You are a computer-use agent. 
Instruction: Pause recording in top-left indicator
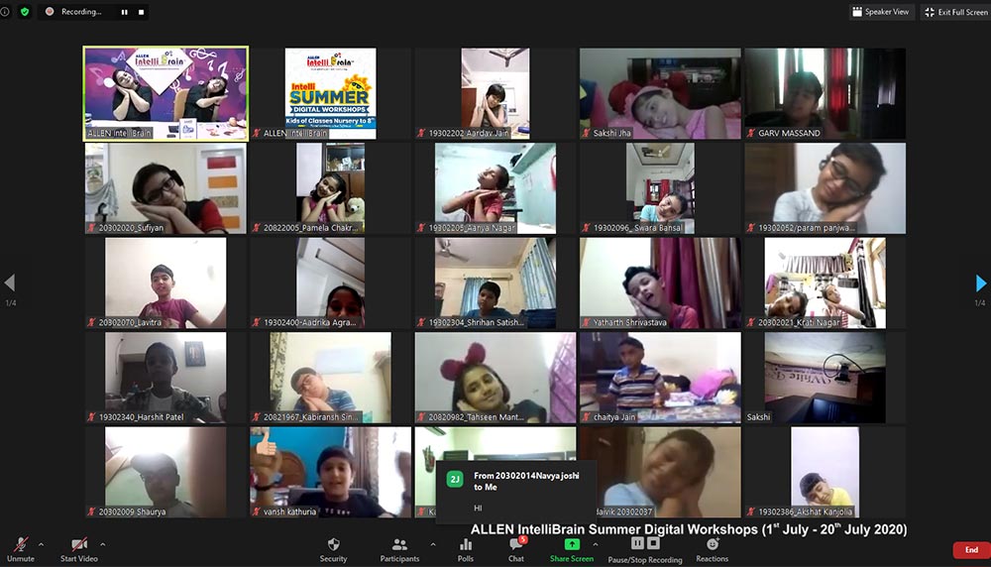pyautogui.click(x=125, y=11)
